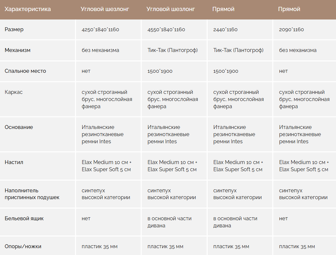
Task: Click the Механизм row label
Action: pyautogui.click(x=18, y=50)
